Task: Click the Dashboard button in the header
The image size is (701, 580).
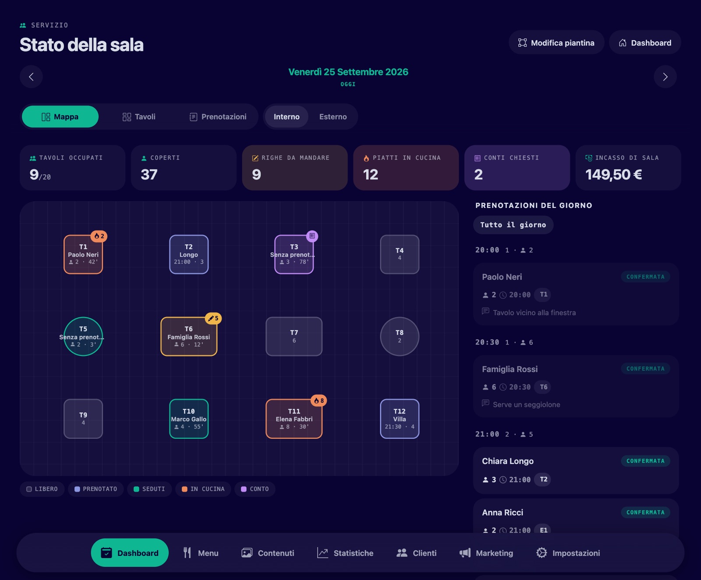Action: [x=645, y=42]
